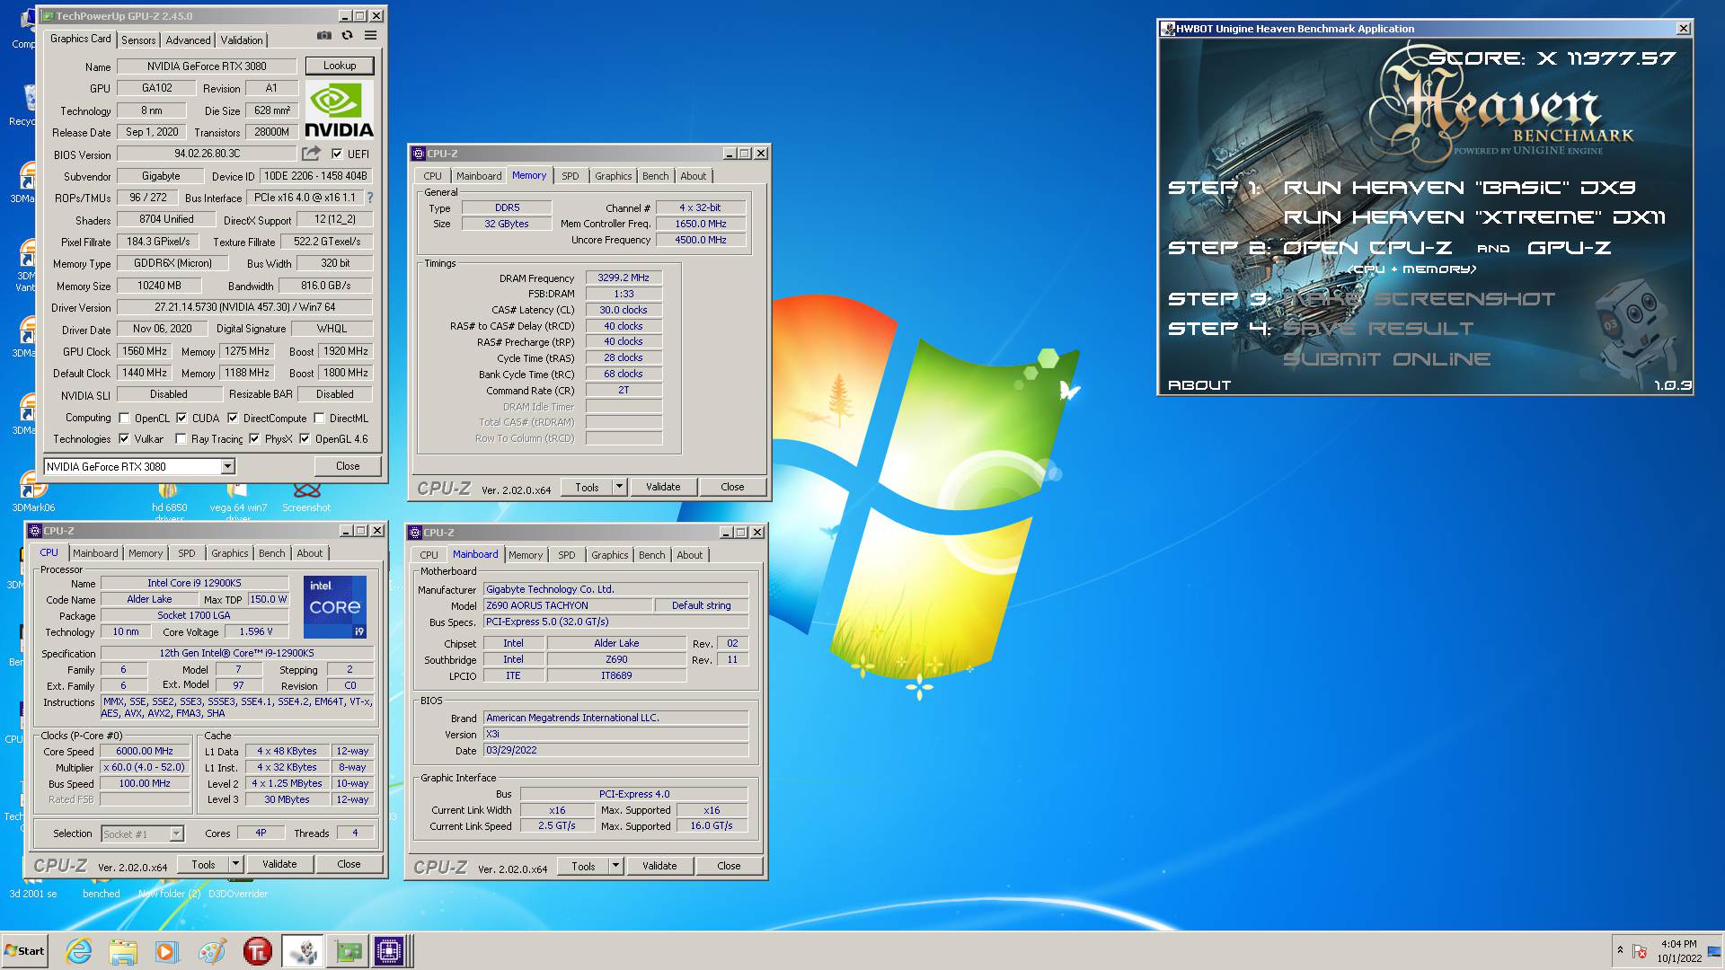Click the system tray flag icon
This screenshot has width=1725, height=970.
click(x=1640, y=951)
